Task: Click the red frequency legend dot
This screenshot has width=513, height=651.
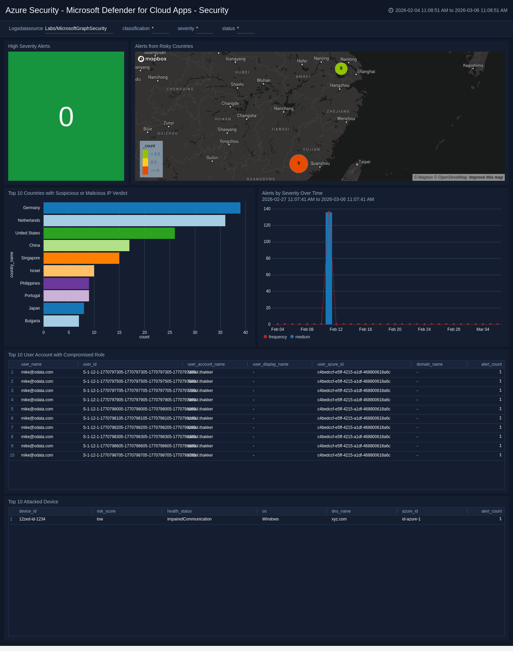Action: click(265, 337)
